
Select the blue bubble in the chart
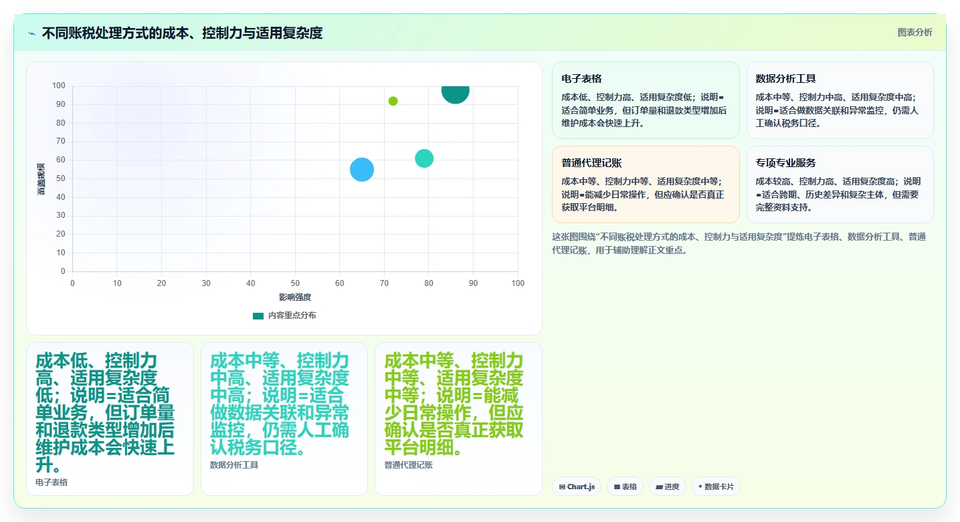pyautogui.click(x=362, y=170)
